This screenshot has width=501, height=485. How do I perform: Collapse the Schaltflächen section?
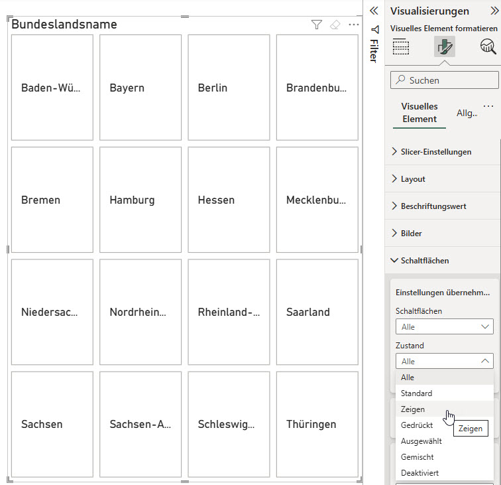[x=425, y=261]
